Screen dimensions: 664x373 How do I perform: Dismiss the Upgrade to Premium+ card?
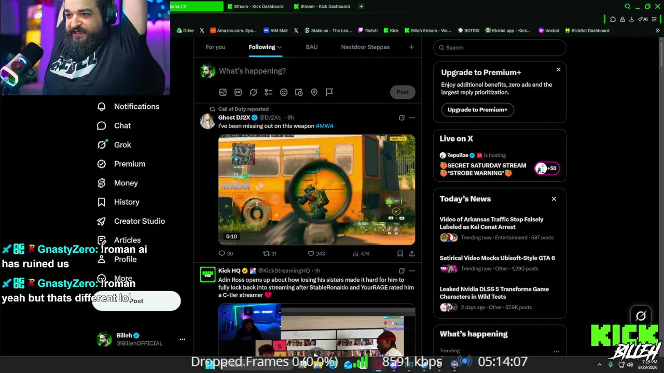tap(558, 69)
